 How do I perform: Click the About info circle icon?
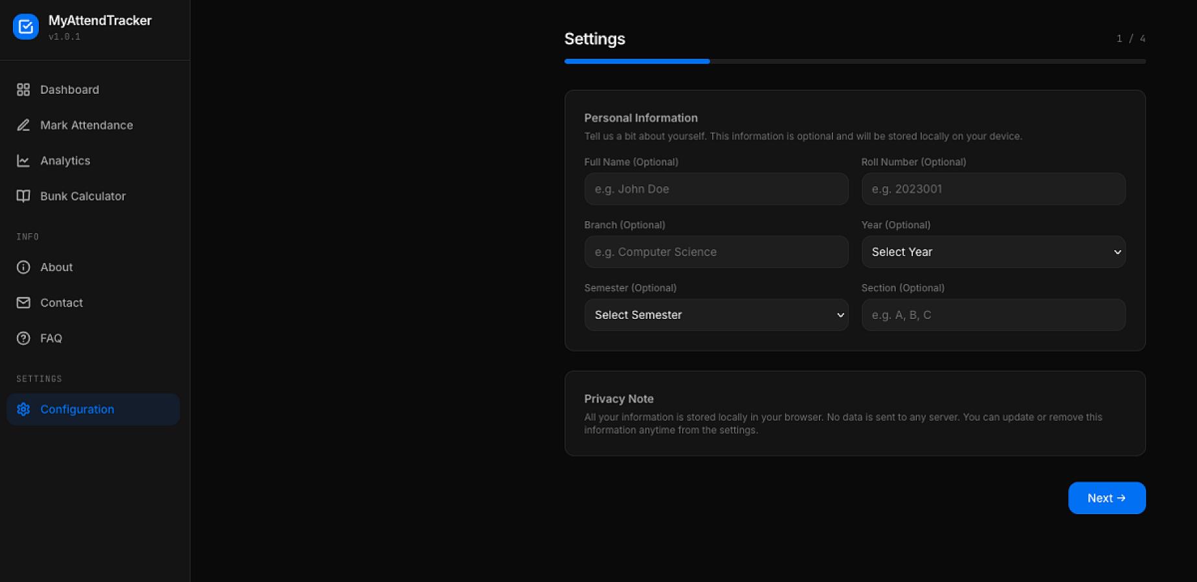point(23,267)
